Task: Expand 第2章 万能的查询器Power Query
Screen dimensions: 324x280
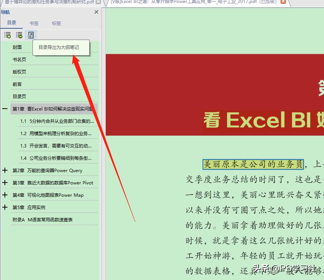Action: [x=4, y=170]
